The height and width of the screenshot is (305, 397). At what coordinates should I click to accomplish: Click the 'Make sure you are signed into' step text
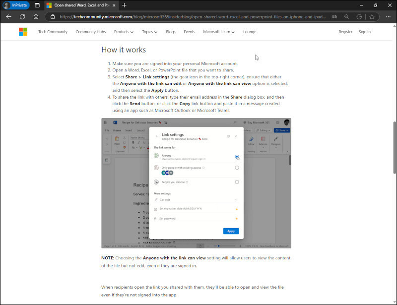tap(175, 63)
